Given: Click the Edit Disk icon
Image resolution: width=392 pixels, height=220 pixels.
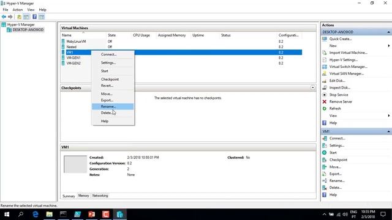Looking at the screenshot, I should [325, 81].
